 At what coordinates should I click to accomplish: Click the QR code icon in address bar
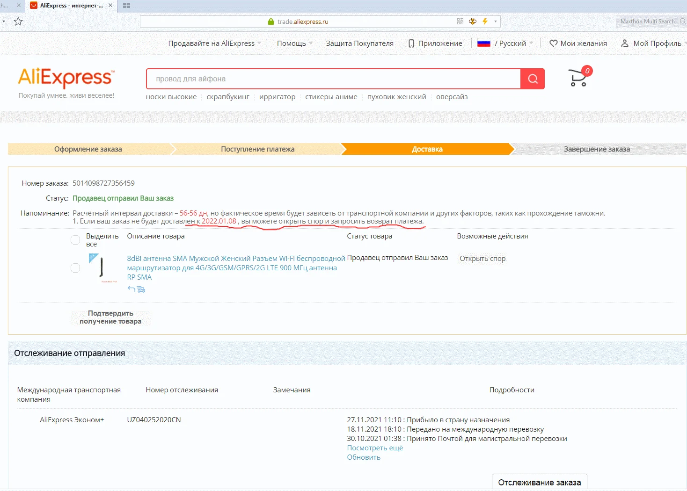460,22
